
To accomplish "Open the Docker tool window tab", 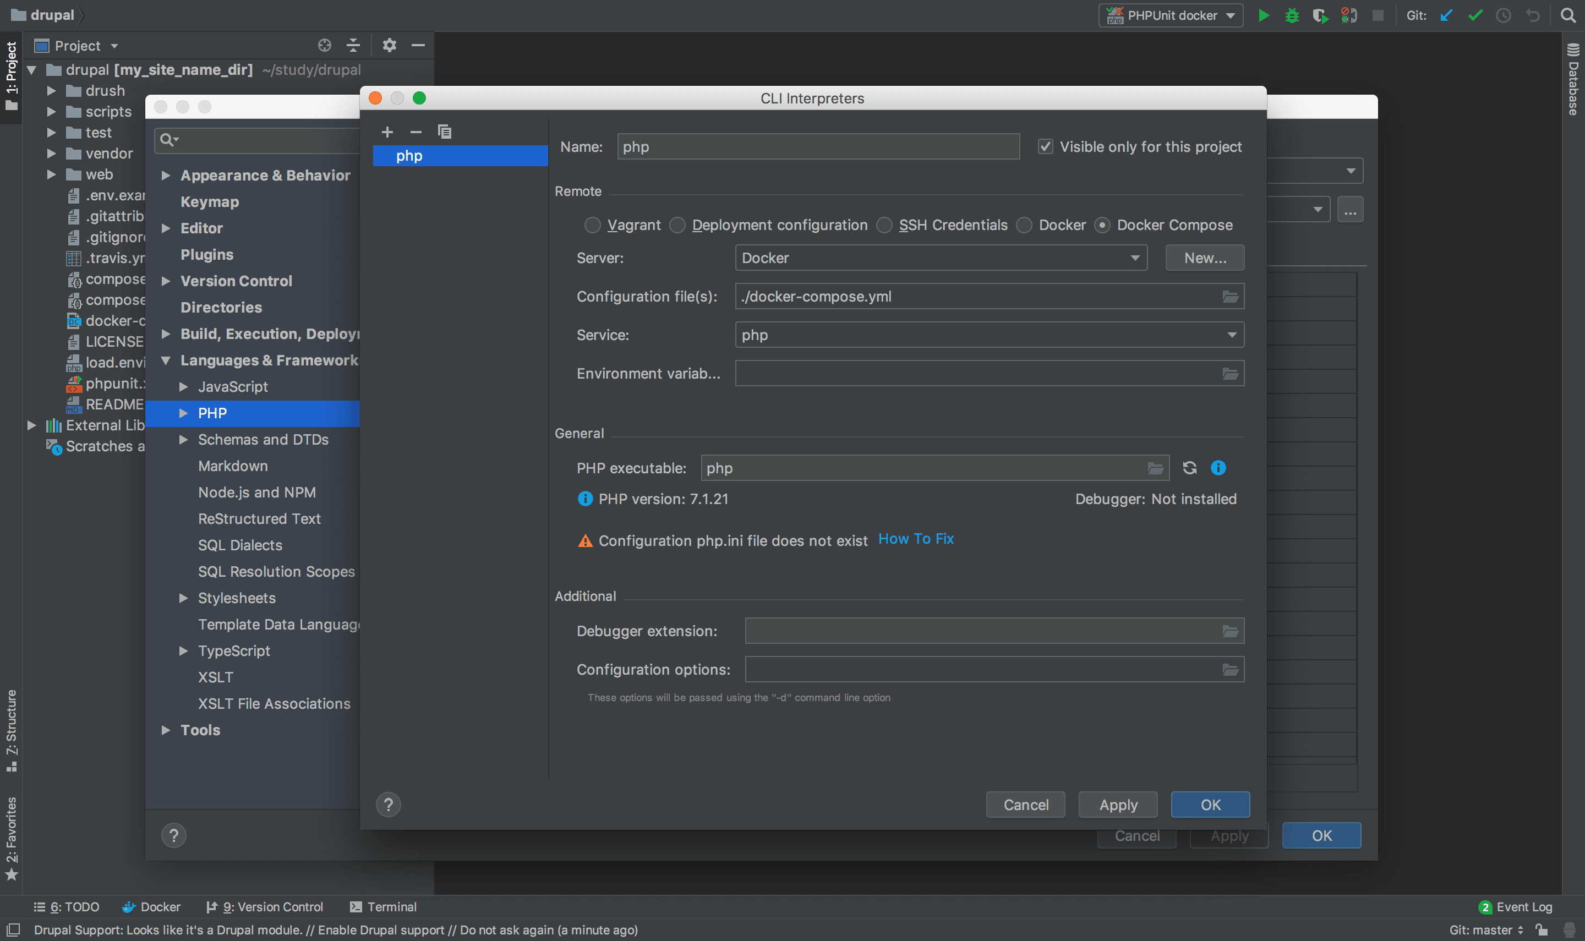I will click(x=151, y=907).
